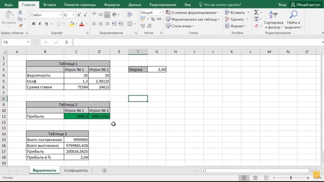The image size is (324, 182).
Task: Decrease indent icon
Action: tap(114, 24)
